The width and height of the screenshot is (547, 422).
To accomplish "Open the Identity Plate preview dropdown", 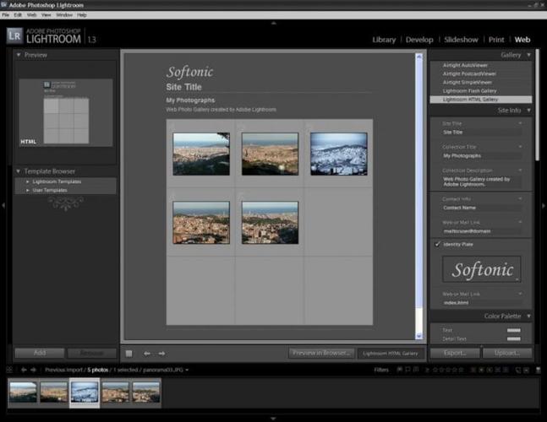I will pos(517,279).
